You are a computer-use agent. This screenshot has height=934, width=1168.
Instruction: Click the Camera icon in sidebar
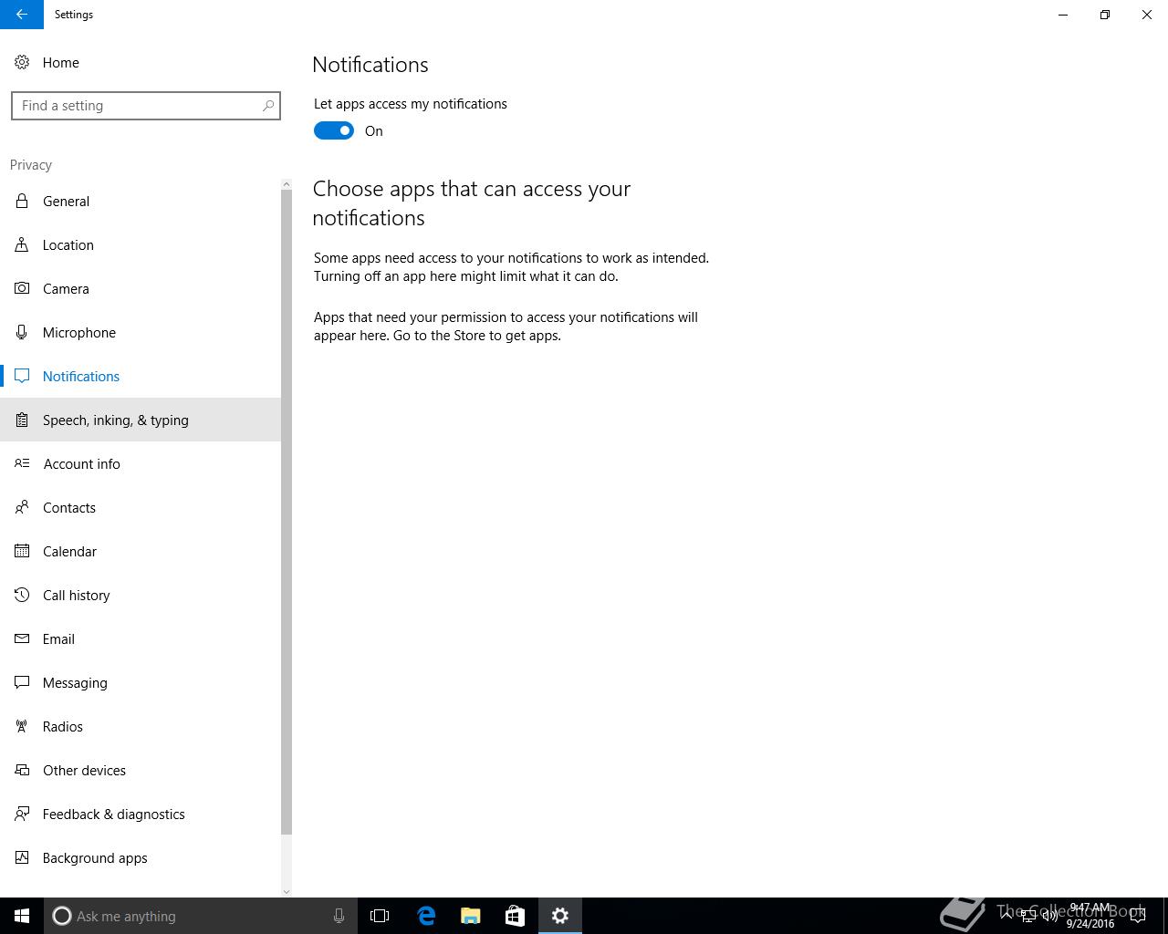click(22, 288)
